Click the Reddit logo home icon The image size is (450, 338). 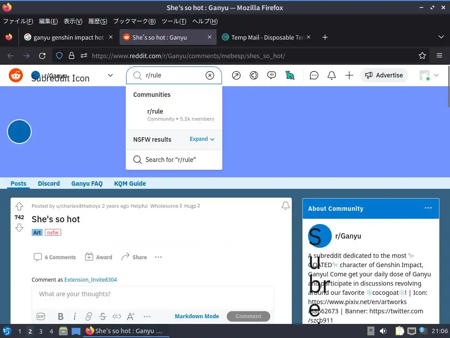tap(16, 75)
